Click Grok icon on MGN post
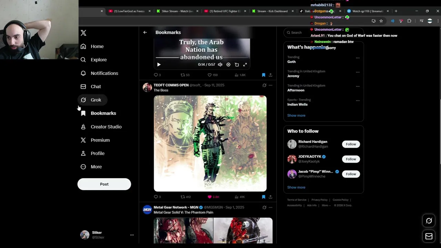 tap(264, 207)
